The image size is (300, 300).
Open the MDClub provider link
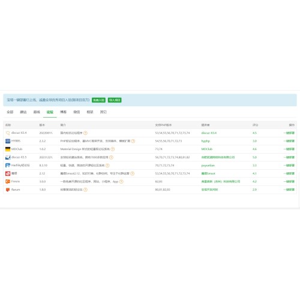tap(207, 149)
